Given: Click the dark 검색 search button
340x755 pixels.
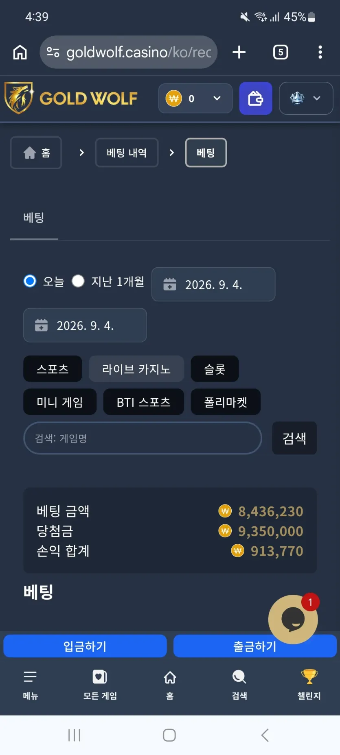Looking at the screenshot, I should [294, 438].
